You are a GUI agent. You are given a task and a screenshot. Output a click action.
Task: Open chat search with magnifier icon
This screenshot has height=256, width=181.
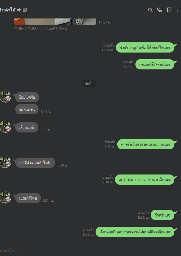pyautogui.click(x=150, y=10)
